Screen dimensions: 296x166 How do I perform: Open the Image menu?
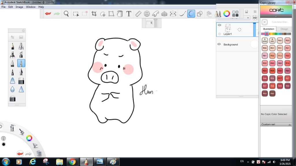click(19, 7)
